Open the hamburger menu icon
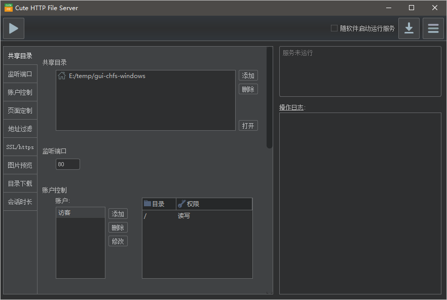447x300 pixels. pyautogui.click(x=433, y=28)
